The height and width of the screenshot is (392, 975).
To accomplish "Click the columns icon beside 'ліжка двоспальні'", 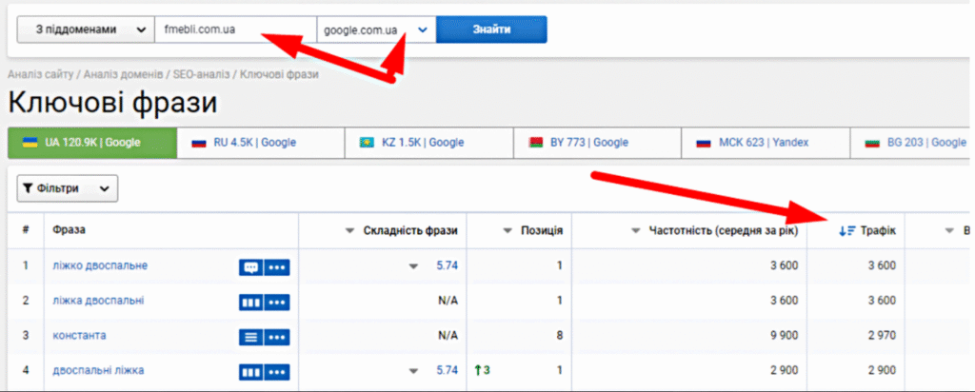I will [x=250, y=302].
